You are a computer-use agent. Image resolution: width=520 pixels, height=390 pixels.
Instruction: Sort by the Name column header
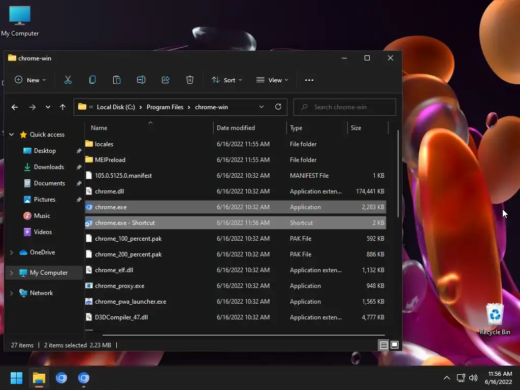149,127
